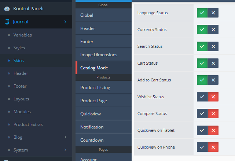Click the double-chevron icon beside Variables
Viewport: 235px width, 161px height.
point(9,35)
